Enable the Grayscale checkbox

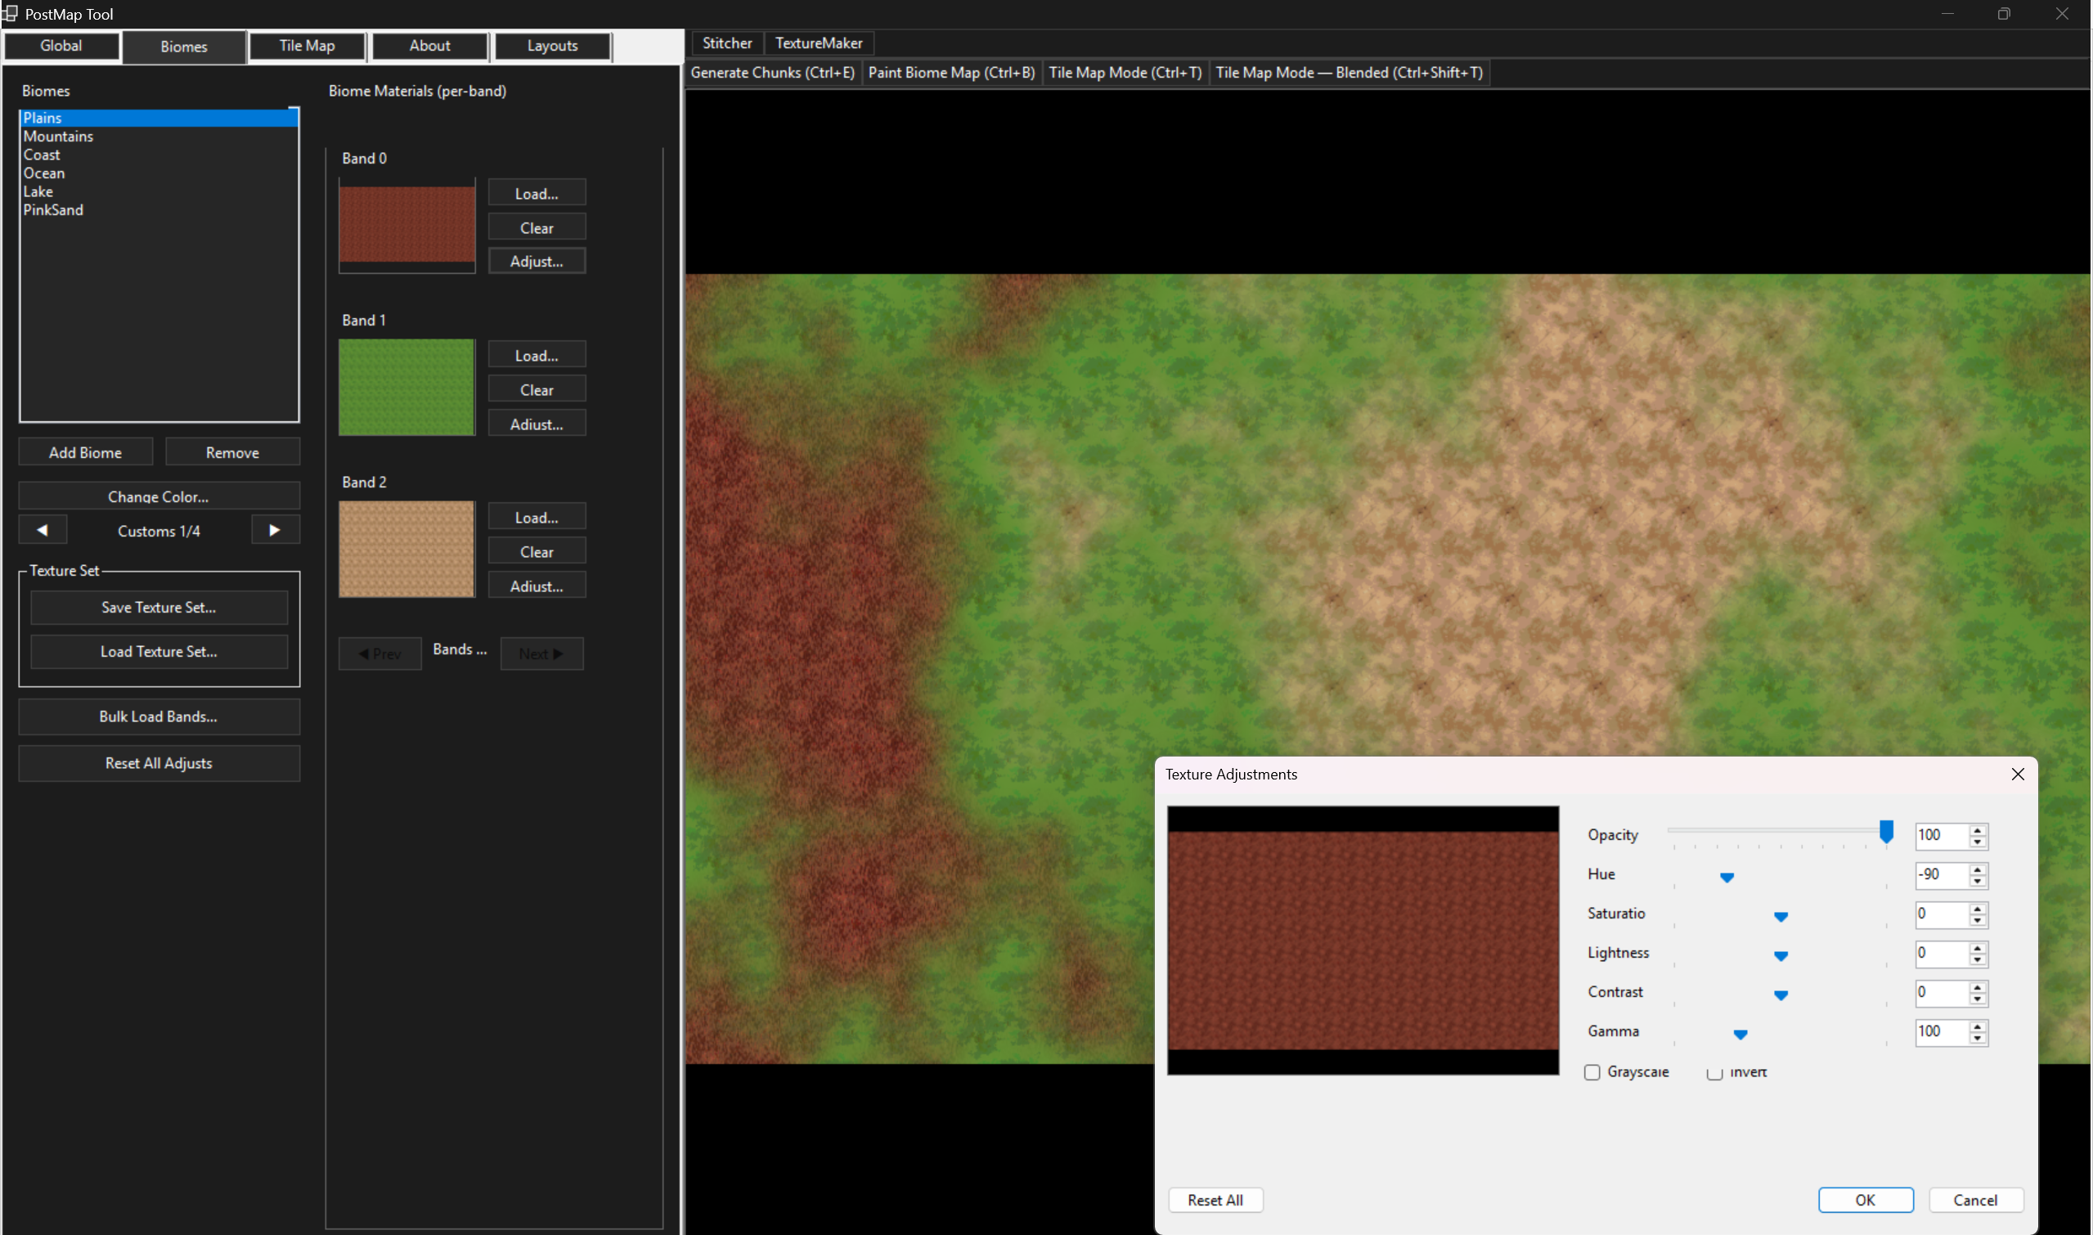click(x=1591, y=1072)
